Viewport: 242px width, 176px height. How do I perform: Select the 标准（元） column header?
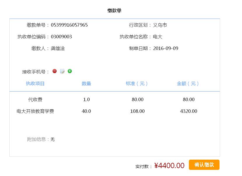pyautogui.click(x=137, y=84)
